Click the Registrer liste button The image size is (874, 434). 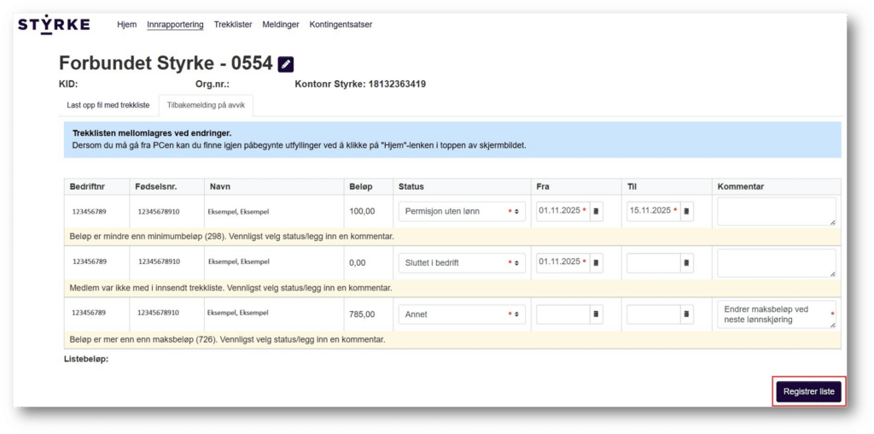(808, 391)
